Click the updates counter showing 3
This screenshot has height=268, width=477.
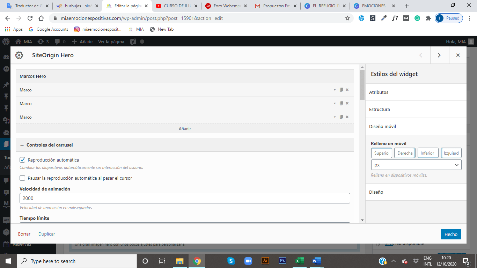pos(43,42)
